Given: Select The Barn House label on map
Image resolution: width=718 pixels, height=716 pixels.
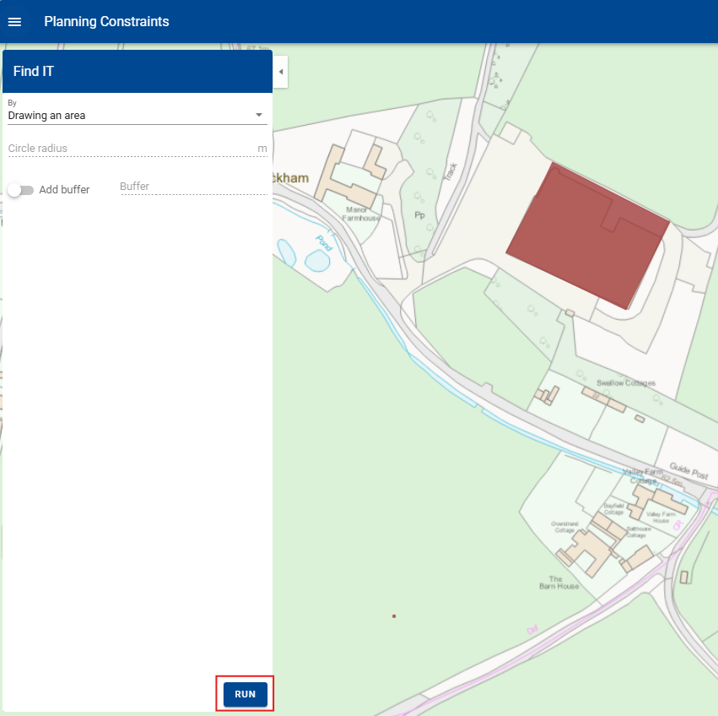Looking at the screenshot, I should pos(559,583).
